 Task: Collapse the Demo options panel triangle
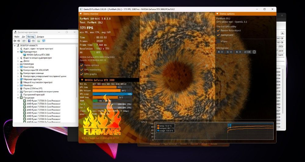pyautogui.click(x=217, y=14)
